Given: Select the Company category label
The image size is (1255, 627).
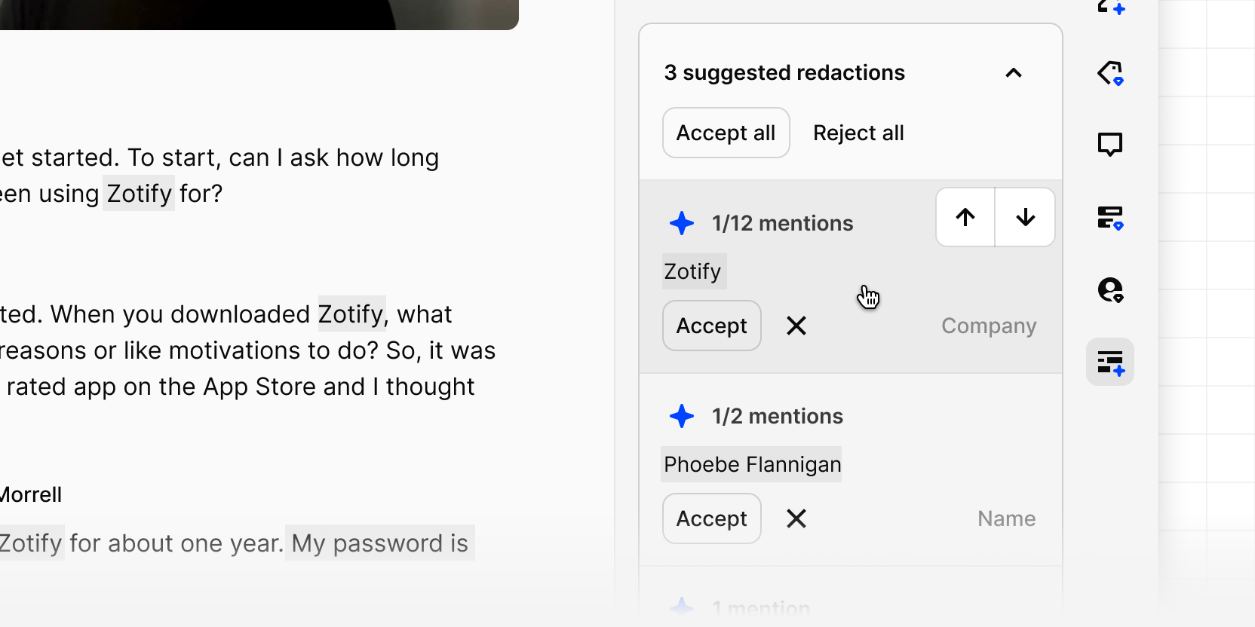Looking at the screenshot, I should pos(988,326).
